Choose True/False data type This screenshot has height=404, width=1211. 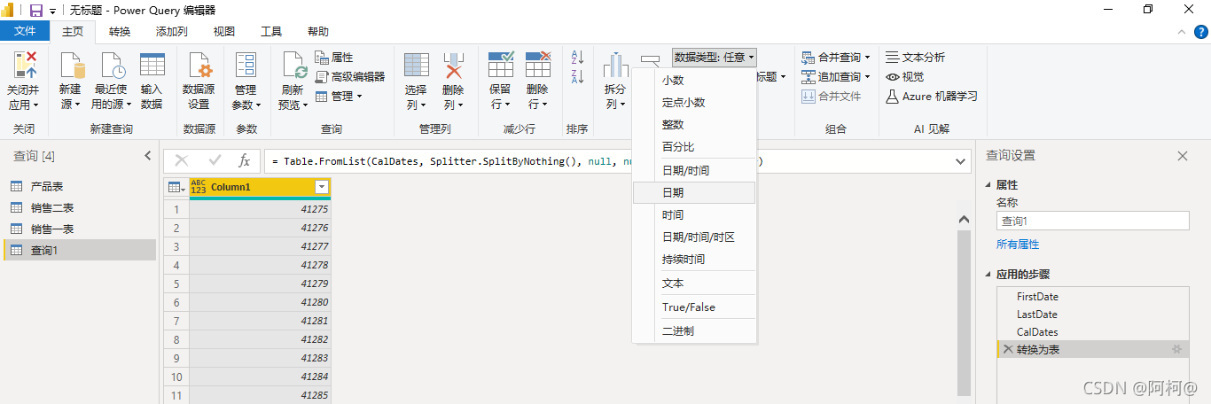tap(694, 307)
